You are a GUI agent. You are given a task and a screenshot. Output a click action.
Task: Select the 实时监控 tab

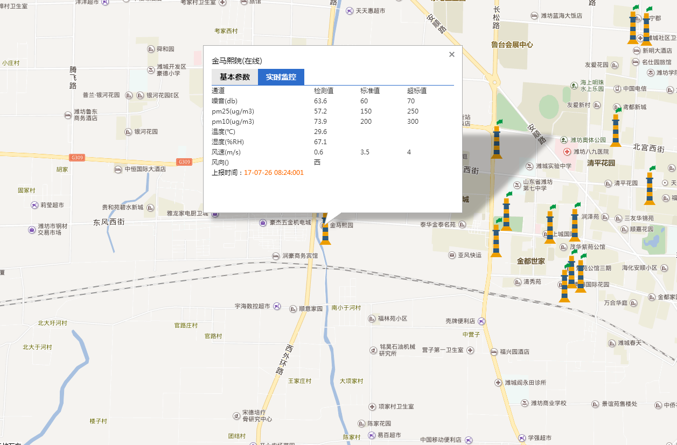click(x=281, y=77)
